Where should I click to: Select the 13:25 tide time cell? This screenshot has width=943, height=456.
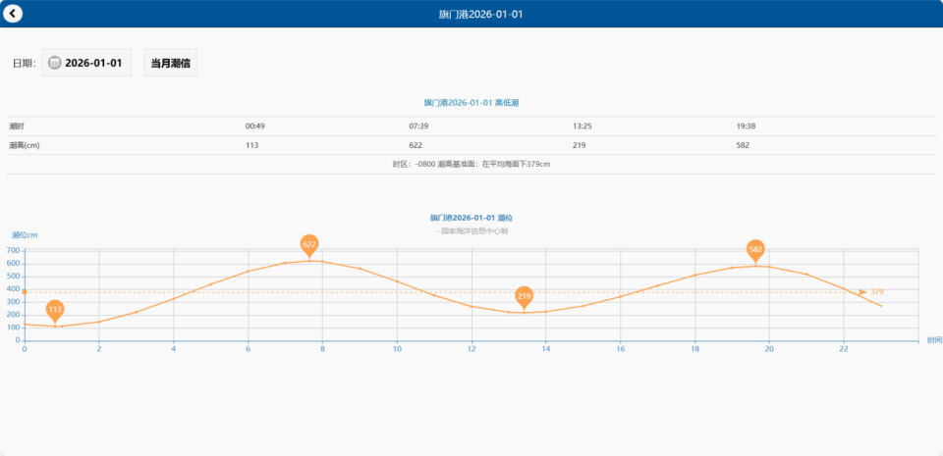tap(582, 127)
